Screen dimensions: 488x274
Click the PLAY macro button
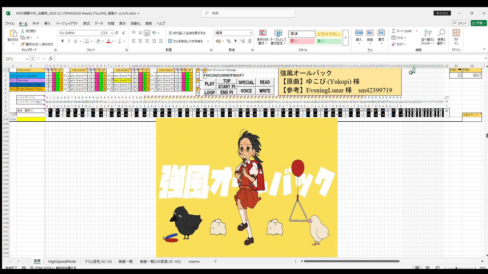click(x=209, y=84)
